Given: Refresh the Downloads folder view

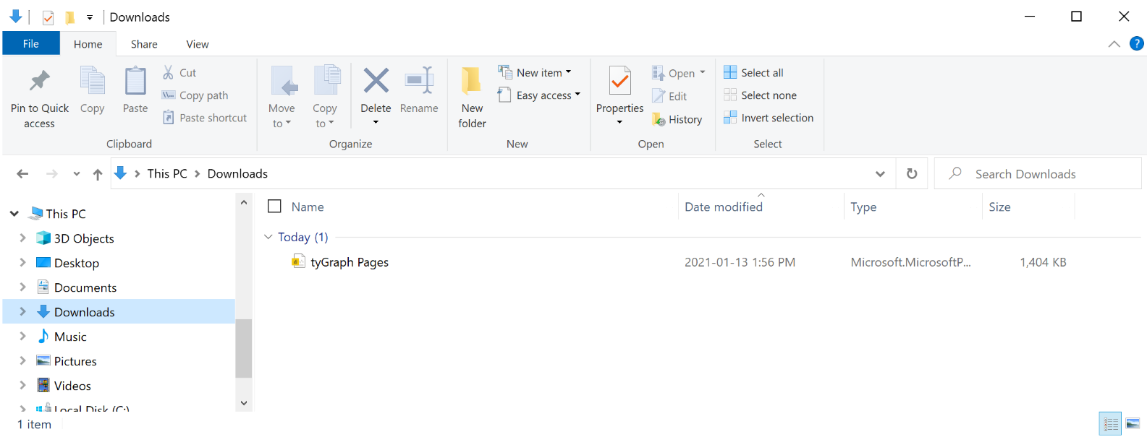Looking at the screenshot, I should coord(912,173).
